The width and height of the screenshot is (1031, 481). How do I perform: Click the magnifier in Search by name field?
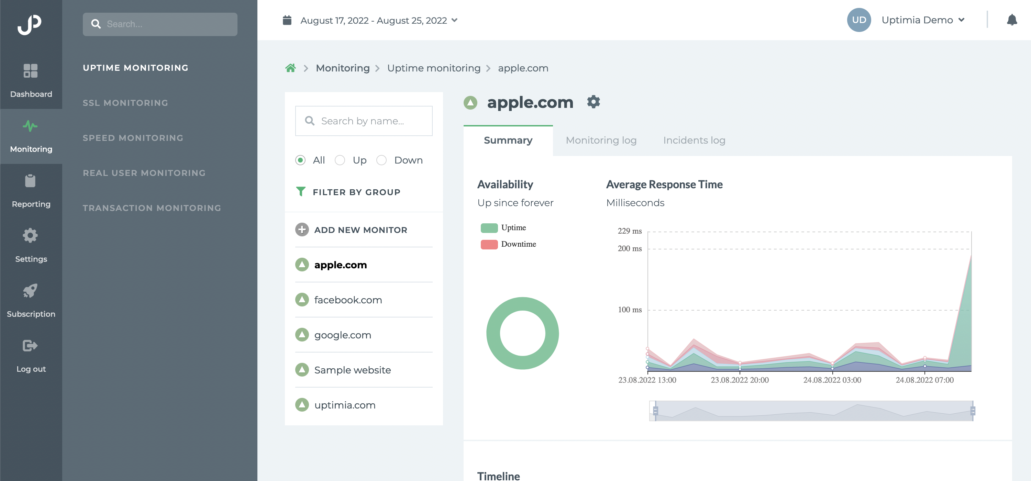310,121
